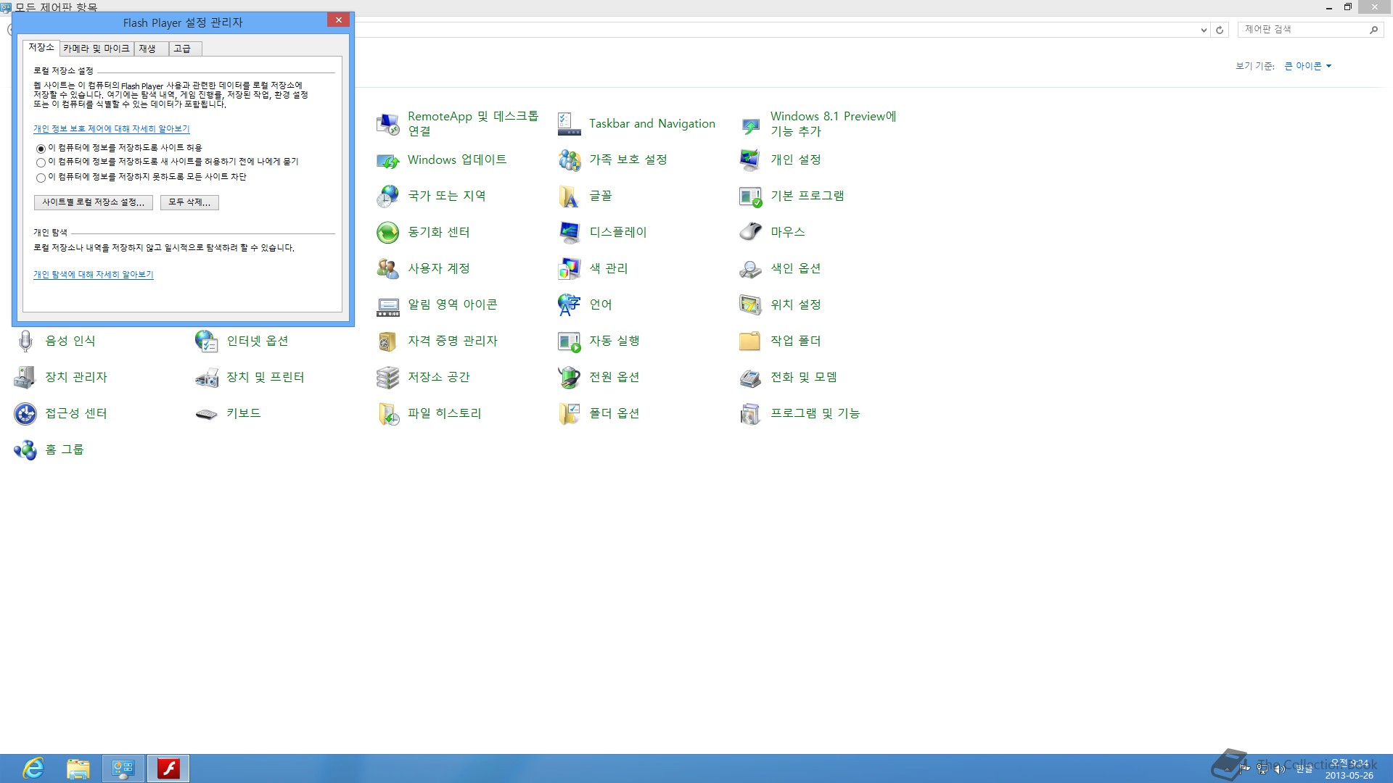Switch to the 저장소 tab
Screen dimensions: 1393x783
pos(41,48)
